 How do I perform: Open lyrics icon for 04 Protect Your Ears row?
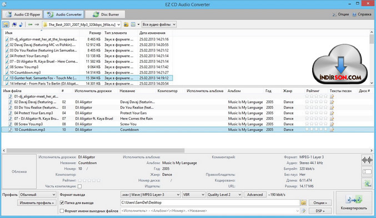(332, 113)
